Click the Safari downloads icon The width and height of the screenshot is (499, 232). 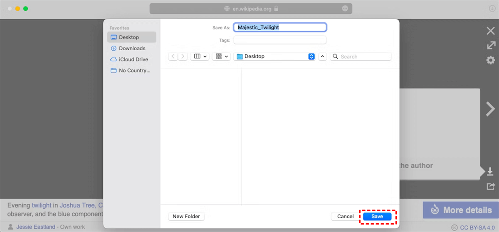[x=492, y=9]
